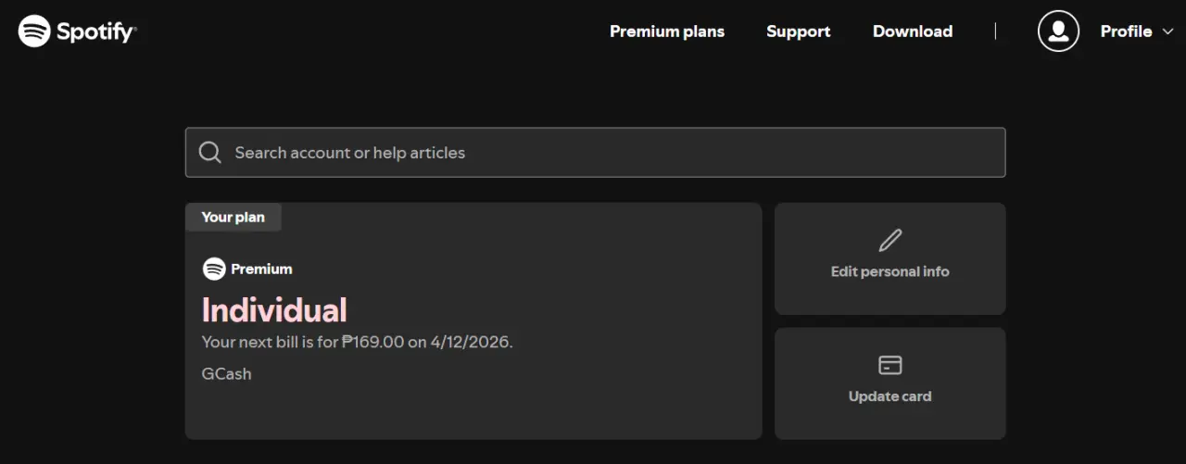1186x464 pixels.
Task: Select the GCash payment method text
Action: [x=226, y=374]
